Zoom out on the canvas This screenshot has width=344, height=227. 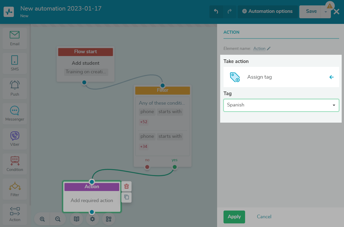(x=58, y=219)
